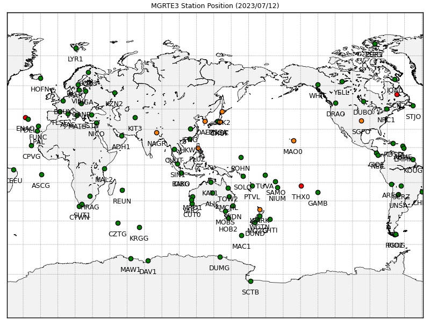Click the REUN station marker
430x323 pixels.
click(123, 191)
